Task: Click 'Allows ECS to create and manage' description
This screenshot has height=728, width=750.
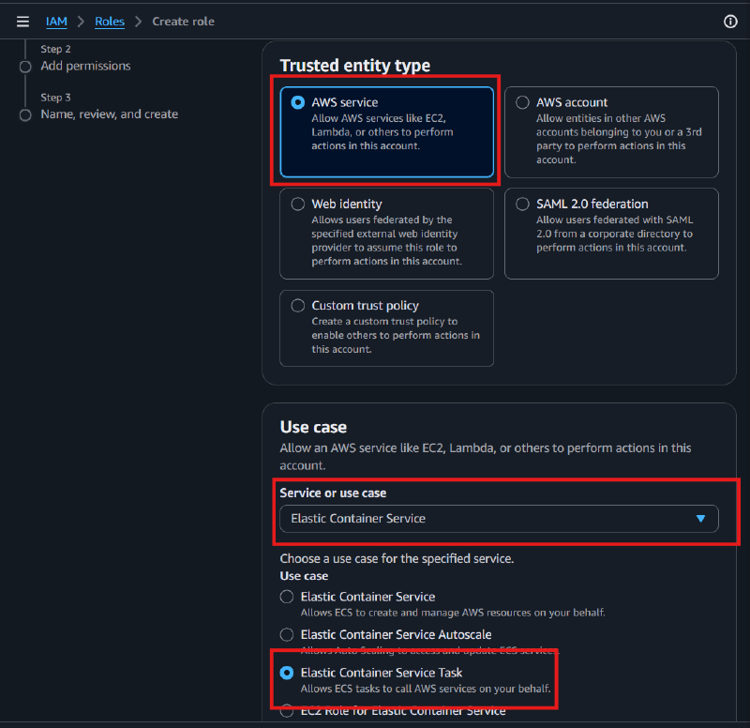Action: pyautogui.click(x=453, y=613)
